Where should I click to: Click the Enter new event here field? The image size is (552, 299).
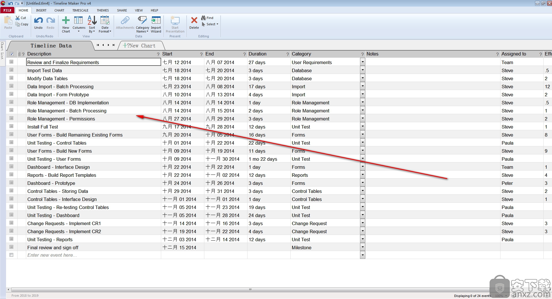(94, 255)
